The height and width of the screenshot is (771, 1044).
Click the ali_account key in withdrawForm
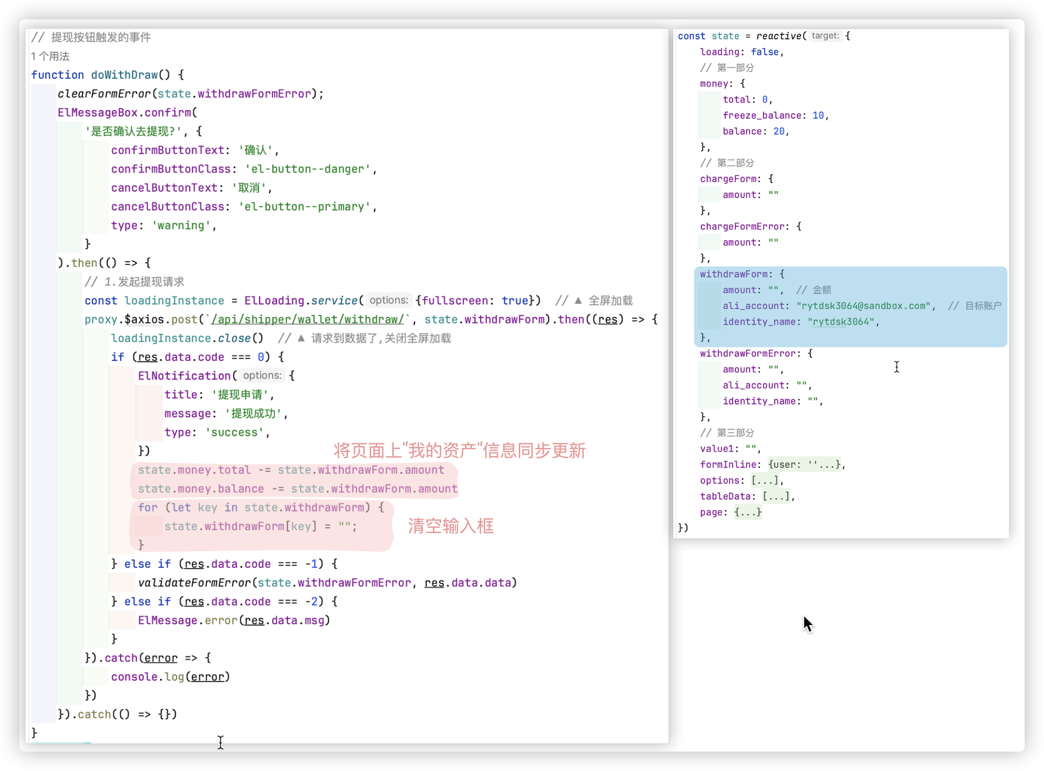point(753,306)
